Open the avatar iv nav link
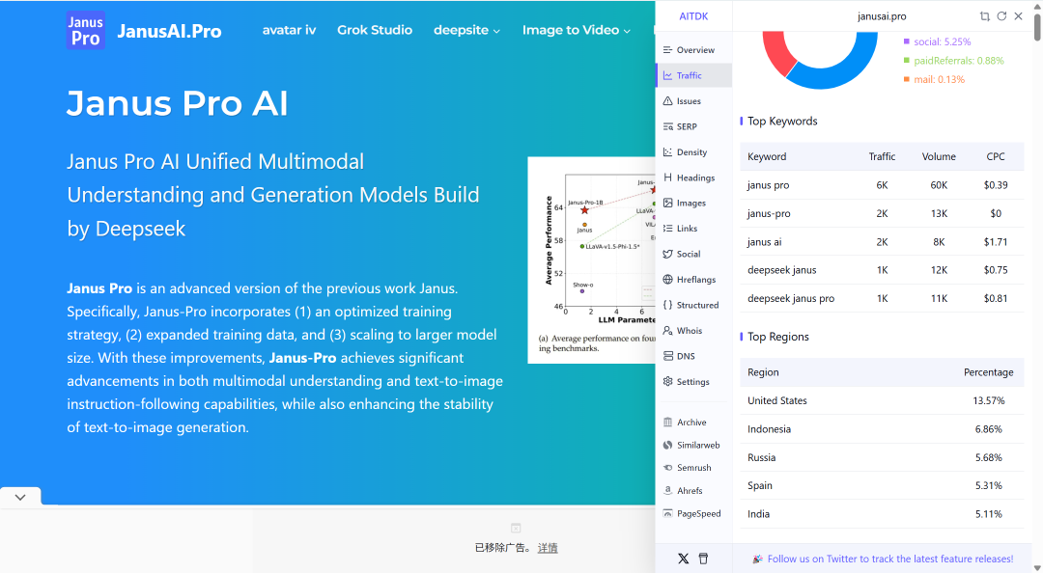The width and height of the screenshot is (1043, 573). 289,30
